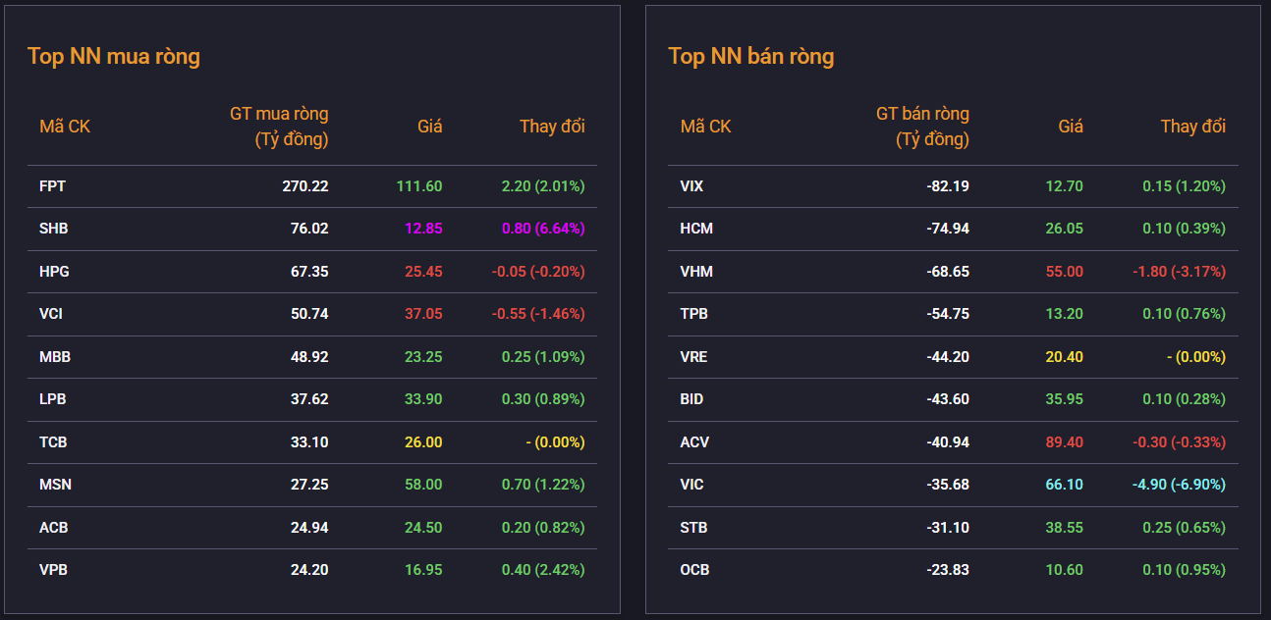The width and height of the screenshot is (1271, 620).
Task: Click VIC change -4.90 (-6.90%)
Action: 1179,485
